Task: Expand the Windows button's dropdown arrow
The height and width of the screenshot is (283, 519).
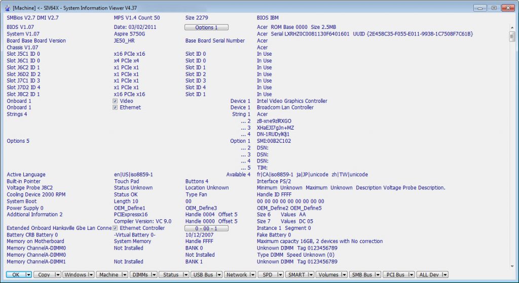Action: tap(91, 275)
